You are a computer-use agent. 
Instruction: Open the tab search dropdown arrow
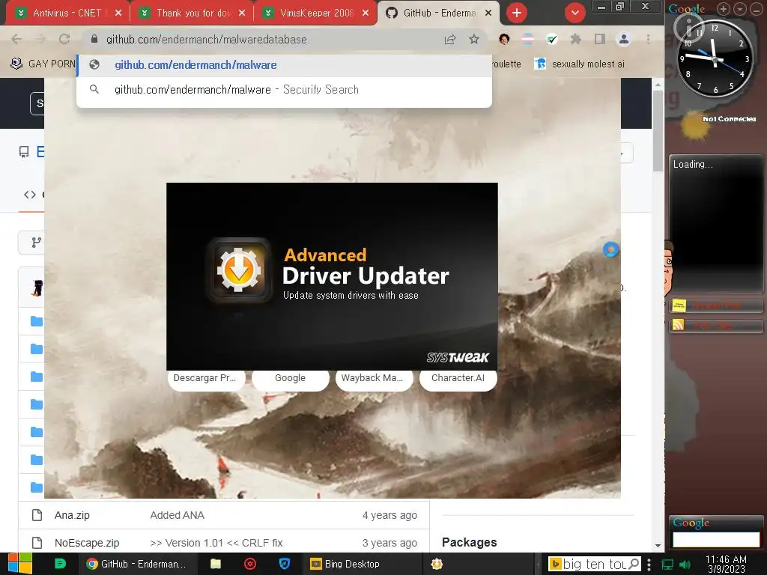(575, 13)
